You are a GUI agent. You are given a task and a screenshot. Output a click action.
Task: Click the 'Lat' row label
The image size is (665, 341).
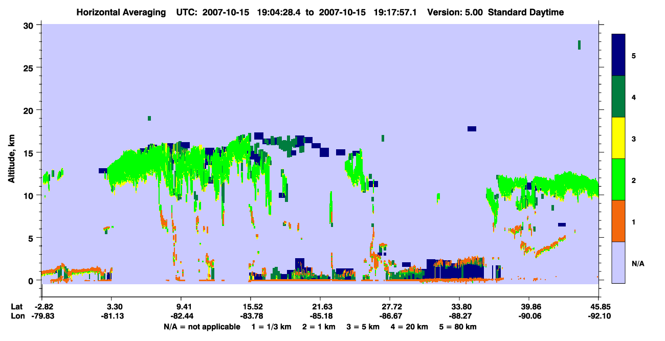pyautogui.click(x=17, y=307)
